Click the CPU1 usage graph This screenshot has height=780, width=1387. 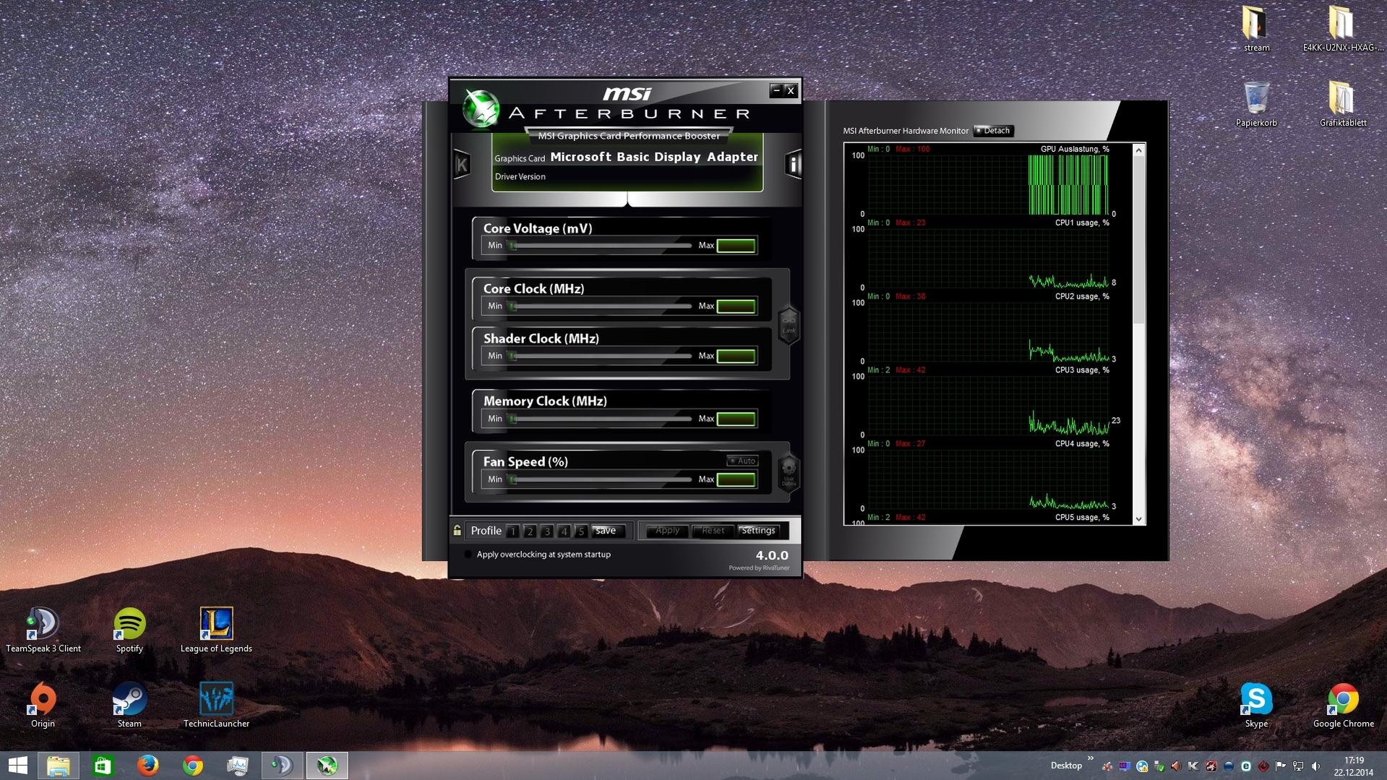[x=988, y=258]
